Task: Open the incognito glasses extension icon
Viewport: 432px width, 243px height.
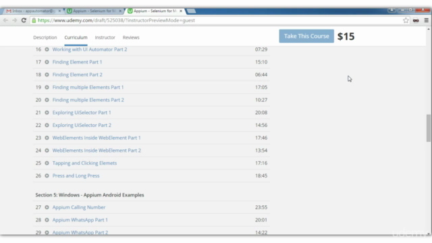Action: pos(416,20)
